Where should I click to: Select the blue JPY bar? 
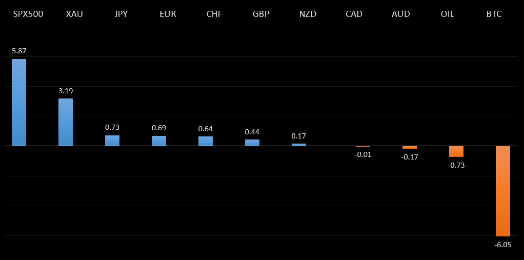[112, 141]
